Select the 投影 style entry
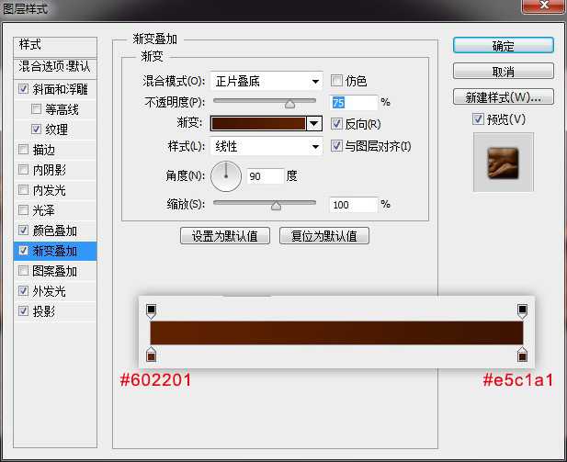The image size is (567, 462). [44, 311]
